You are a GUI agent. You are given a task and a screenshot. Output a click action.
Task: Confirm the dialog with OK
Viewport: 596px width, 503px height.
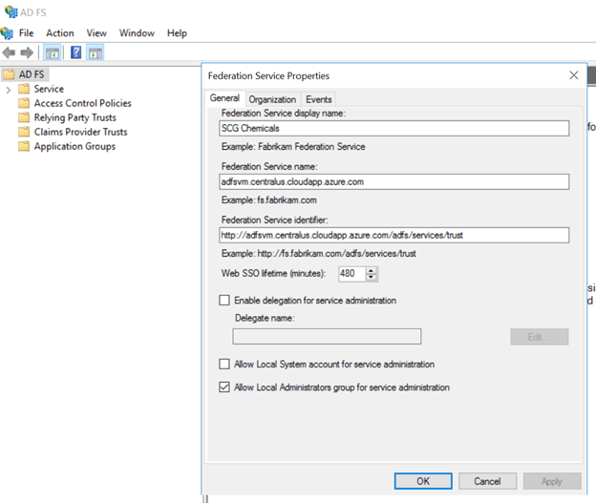(423, 481)
